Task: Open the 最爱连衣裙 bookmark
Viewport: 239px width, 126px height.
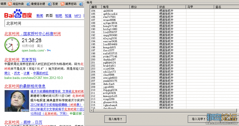Action: pyautogui.click(x=36, y=4)
